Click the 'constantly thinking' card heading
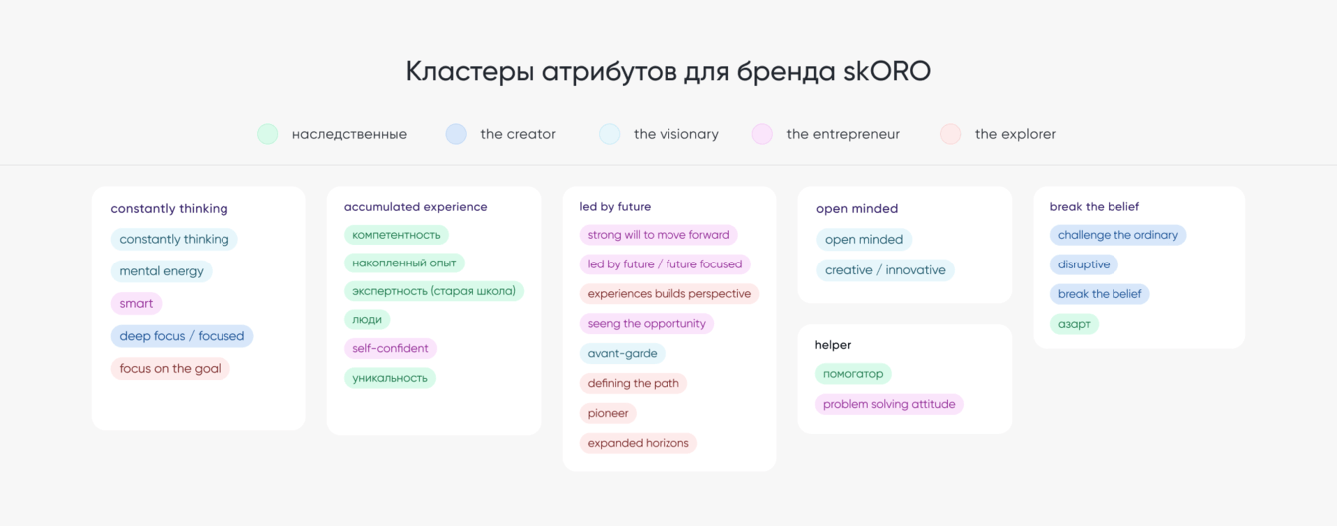The image size is (1337, 526). click(x=170, y=209)
